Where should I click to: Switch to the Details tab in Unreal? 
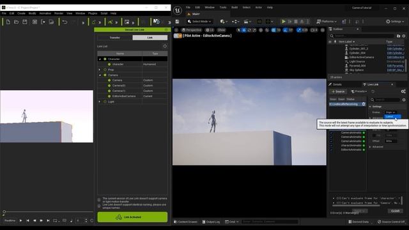pos(336,84)
